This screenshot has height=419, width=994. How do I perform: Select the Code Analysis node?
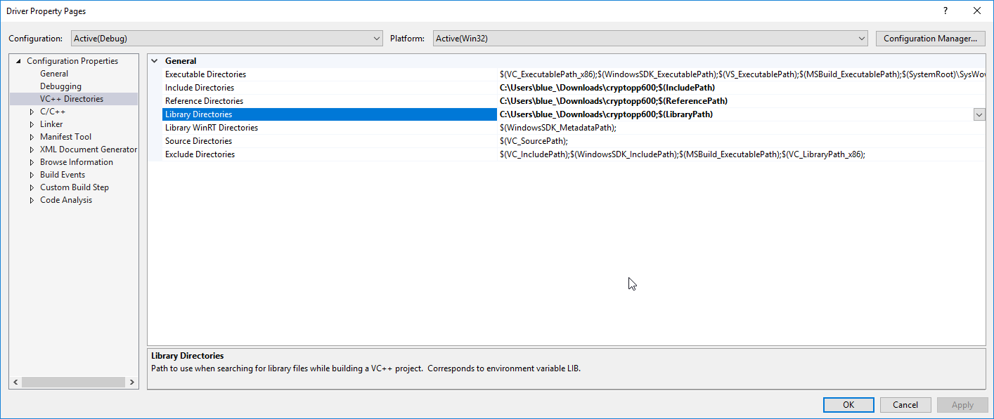click(65, 199)
